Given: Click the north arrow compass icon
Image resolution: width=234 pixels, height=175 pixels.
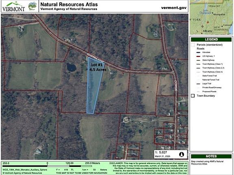Looking at the screenshot, I should 181,154.
